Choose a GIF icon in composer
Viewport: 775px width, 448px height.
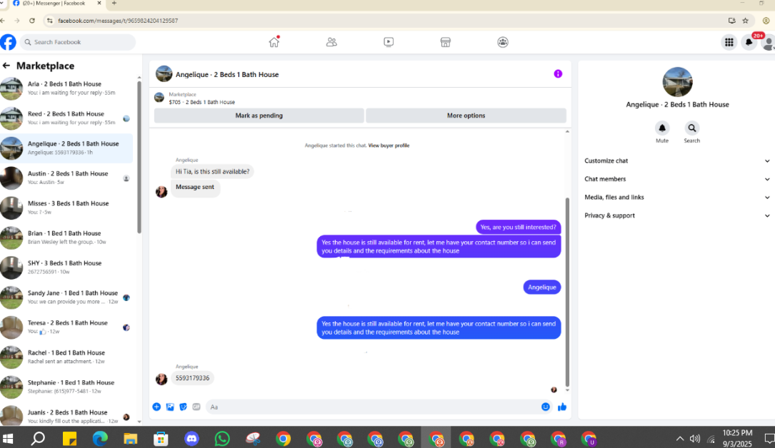pyautogui.click(x=196, y=407)
